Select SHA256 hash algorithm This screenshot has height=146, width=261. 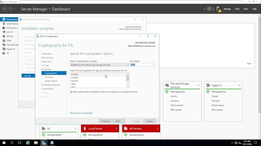tap(98, 74)
